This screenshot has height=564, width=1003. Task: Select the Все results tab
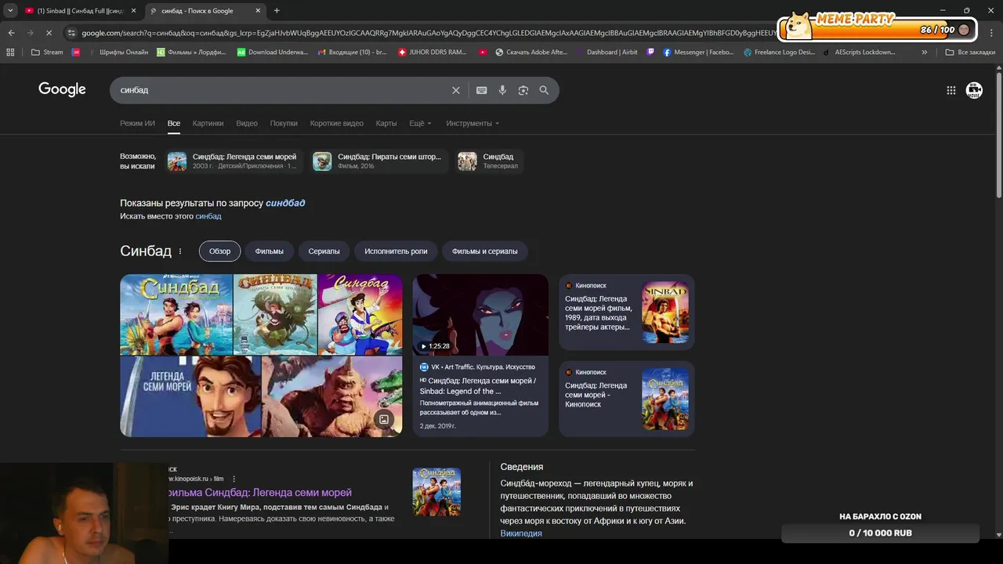point(174,123)
